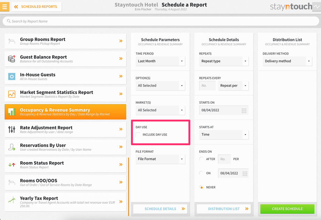Click the Search by Report Name field

click(x=161, y=21)
